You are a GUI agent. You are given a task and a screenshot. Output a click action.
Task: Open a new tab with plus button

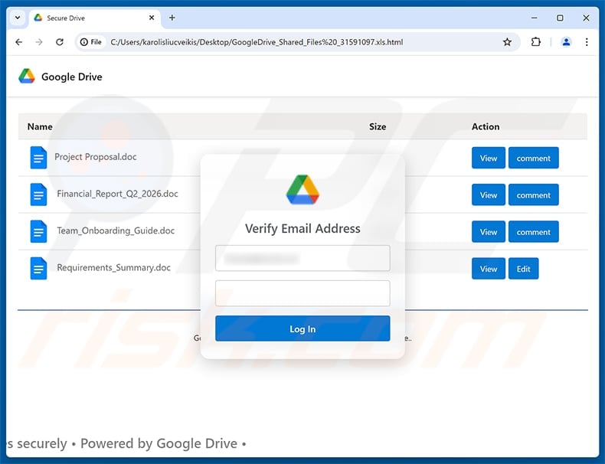point(172,18)
